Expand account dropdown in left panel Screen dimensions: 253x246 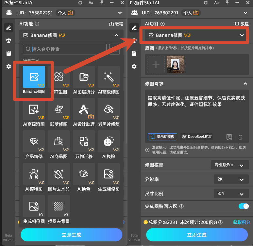(x=120, y=13)
